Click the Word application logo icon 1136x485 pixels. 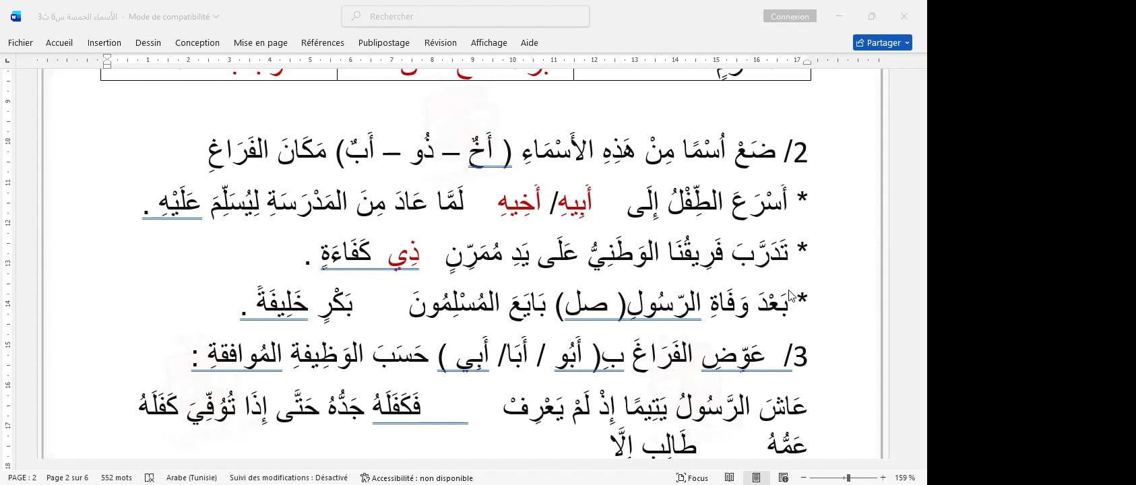pyautogui.click(x=16, y=16)
